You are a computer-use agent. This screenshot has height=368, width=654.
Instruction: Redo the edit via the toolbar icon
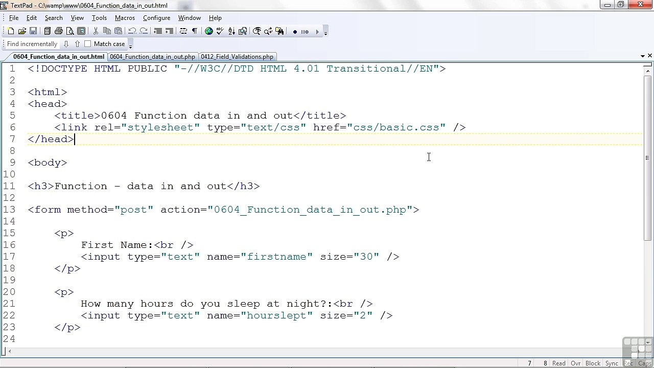[144, 31]
